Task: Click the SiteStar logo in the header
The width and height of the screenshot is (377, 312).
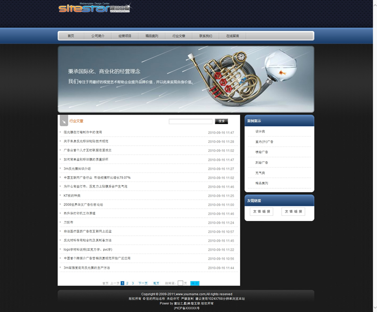Action: [x=94, y=8]
